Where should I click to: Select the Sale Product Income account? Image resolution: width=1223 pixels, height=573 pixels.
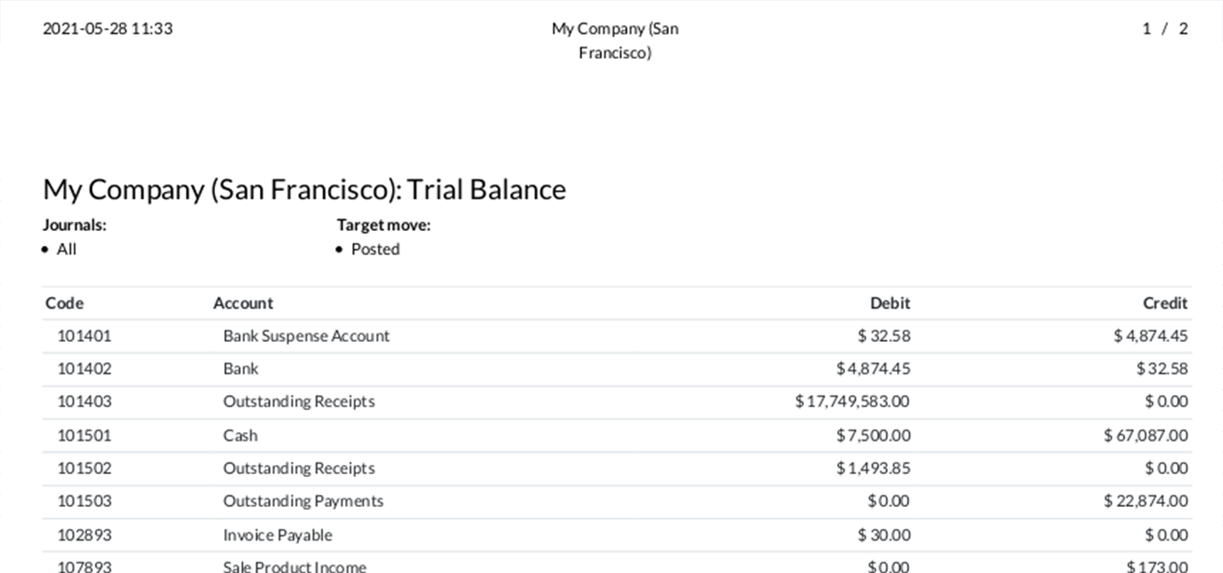pyautogui.click(x=294, y=566)
